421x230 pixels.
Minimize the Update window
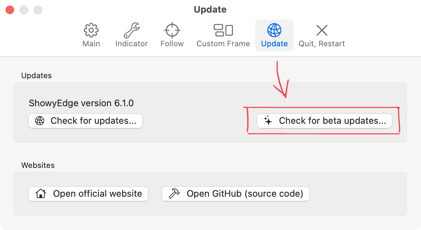click(24, 9)
